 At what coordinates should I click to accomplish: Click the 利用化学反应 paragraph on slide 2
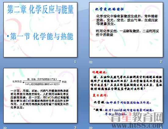pyautogui.click(x=127, y=33)
